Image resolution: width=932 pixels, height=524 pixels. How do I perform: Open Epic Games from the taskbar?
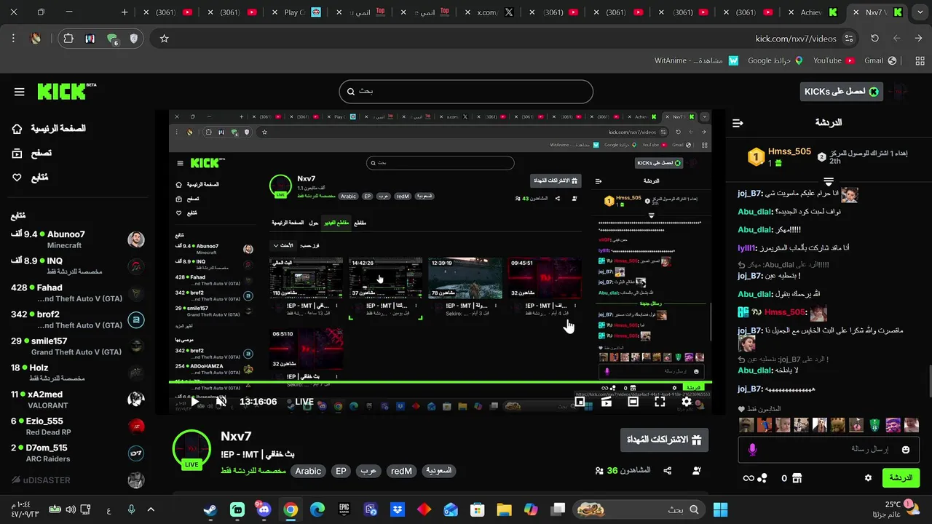344,510
